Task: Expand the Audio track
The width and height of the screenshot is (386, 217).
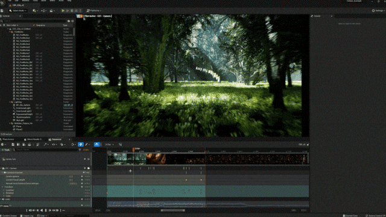Action: (1, 200)
